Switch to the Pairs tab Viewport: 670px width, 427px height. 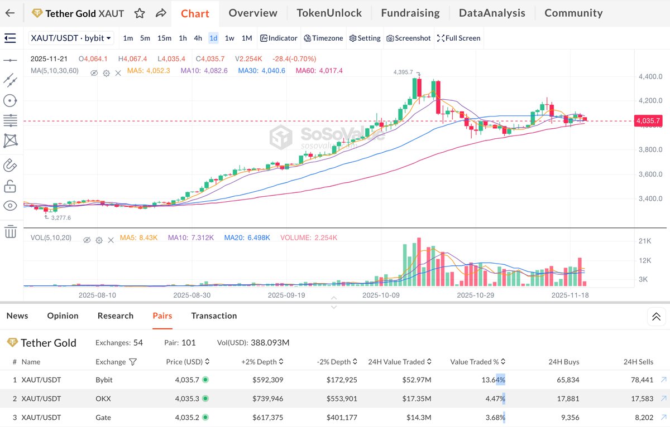point(162,316)
